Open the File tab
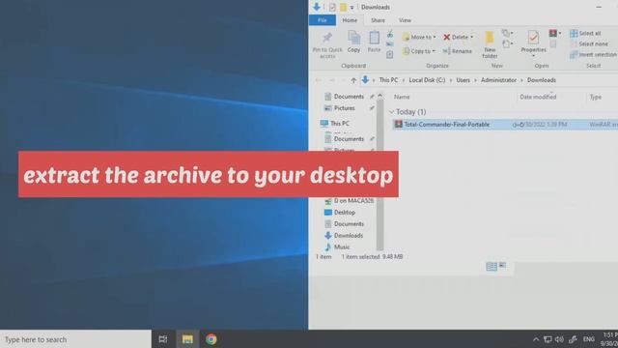The height and width of the screenshot is (348, 618). (x=322, y=20)
